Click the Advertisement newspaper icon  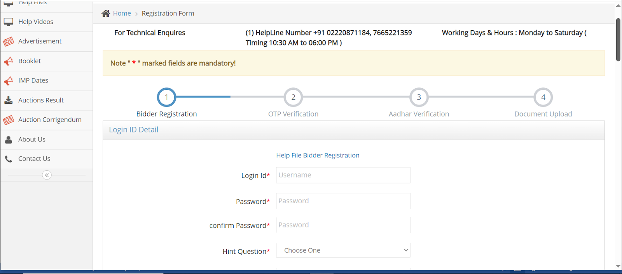click(9, 42)
